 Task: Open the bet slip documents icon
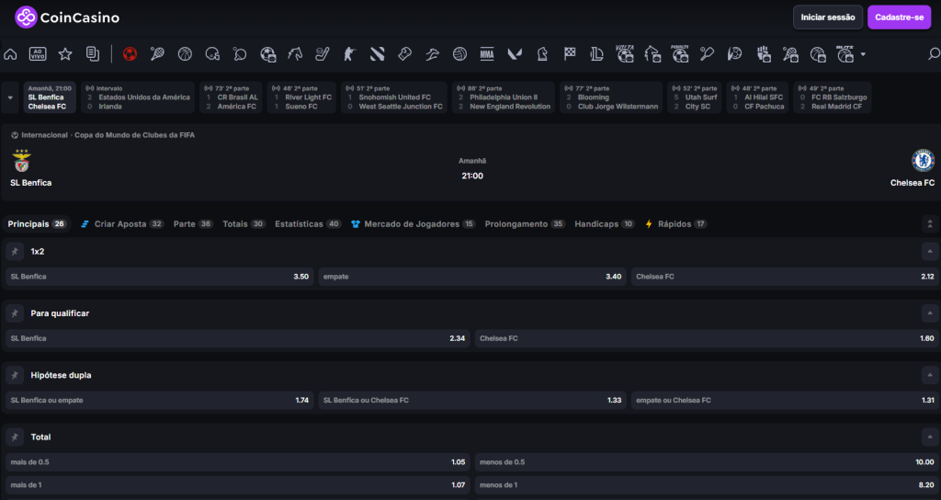93,54
